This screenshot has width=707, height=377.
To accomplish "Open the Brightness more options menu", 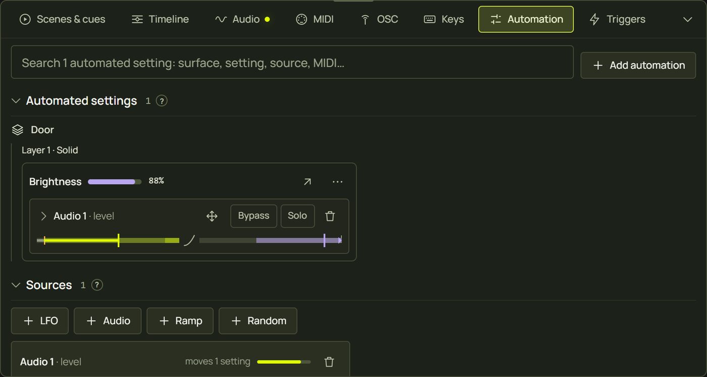I will pyautogui.click(x=337, y=182).
